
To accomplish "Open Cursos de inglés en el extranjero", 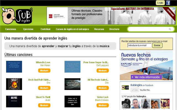I will (72, 29).
